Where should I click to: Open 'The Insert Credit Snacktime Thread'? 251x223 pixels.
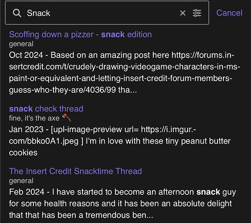pyautogui.click(x=75, y=171)
